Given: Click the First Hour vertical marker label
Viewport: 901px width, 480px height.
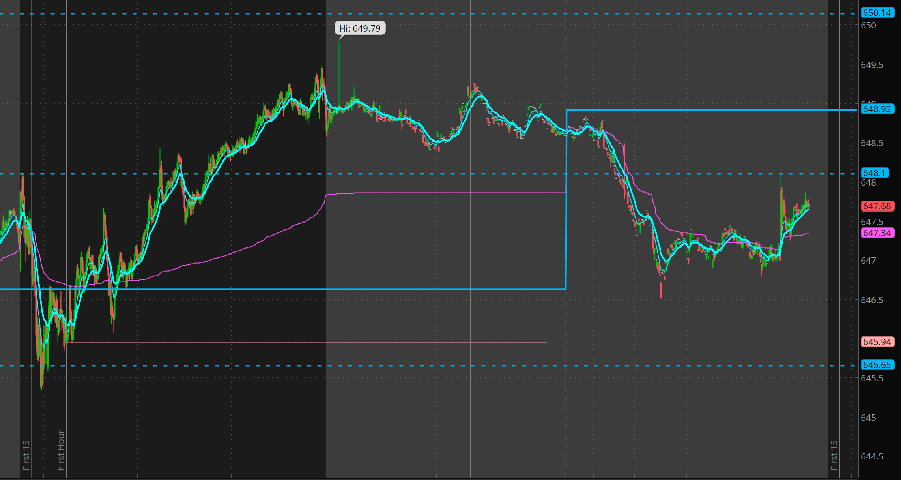Looking at the screenshot, I should click(x=61, y=450).
